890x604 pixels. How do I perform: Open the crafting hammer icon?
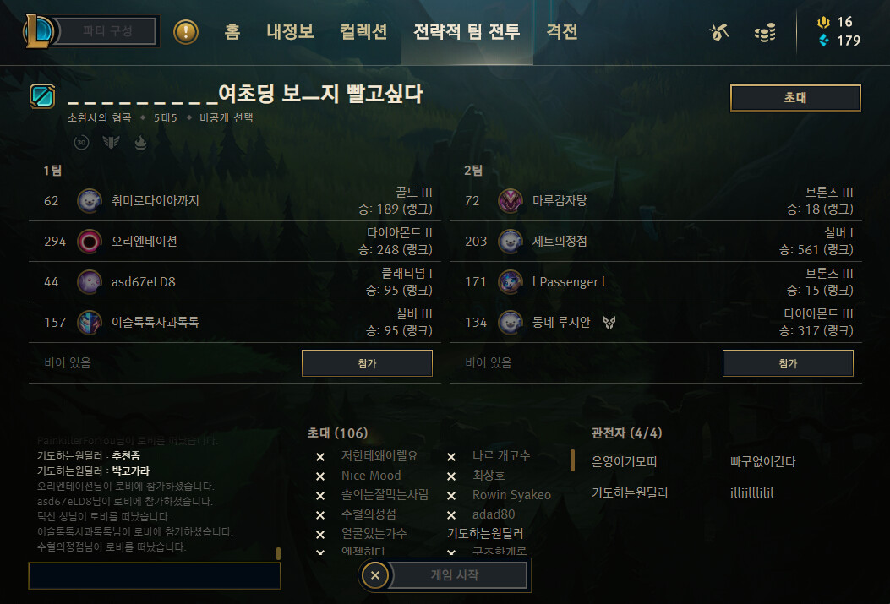[718, 32]
